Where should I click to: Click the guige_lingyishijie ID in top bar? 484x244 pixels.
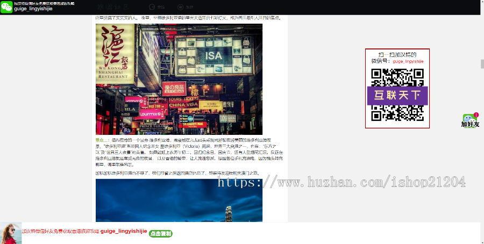coord(33,9)
